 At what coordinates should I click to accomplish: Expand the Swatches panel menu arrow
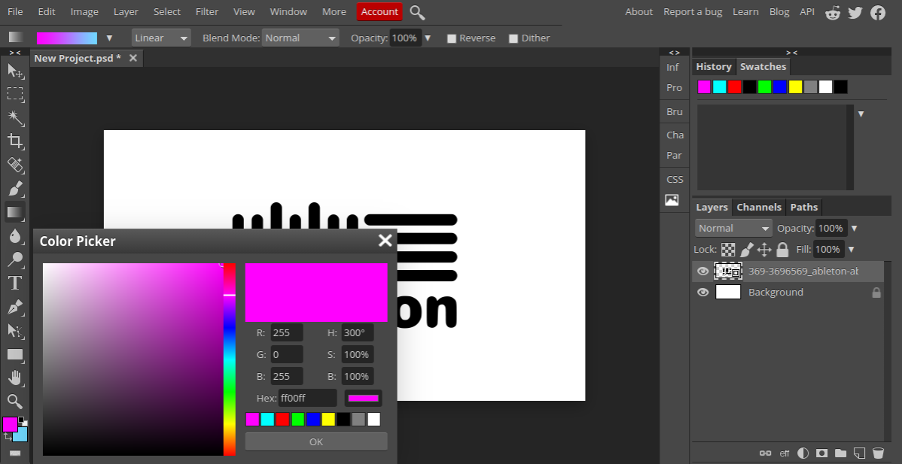pos(861,114)
